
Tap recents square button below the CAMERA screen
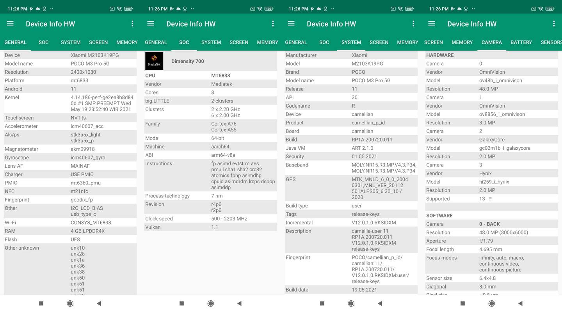pyautogui.click(x=462, y=303)
